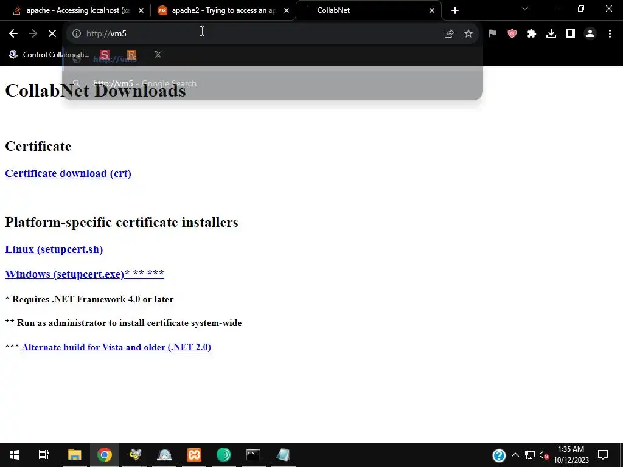Open the X bookmark
The image size is (623, 467).
point(158,55)
